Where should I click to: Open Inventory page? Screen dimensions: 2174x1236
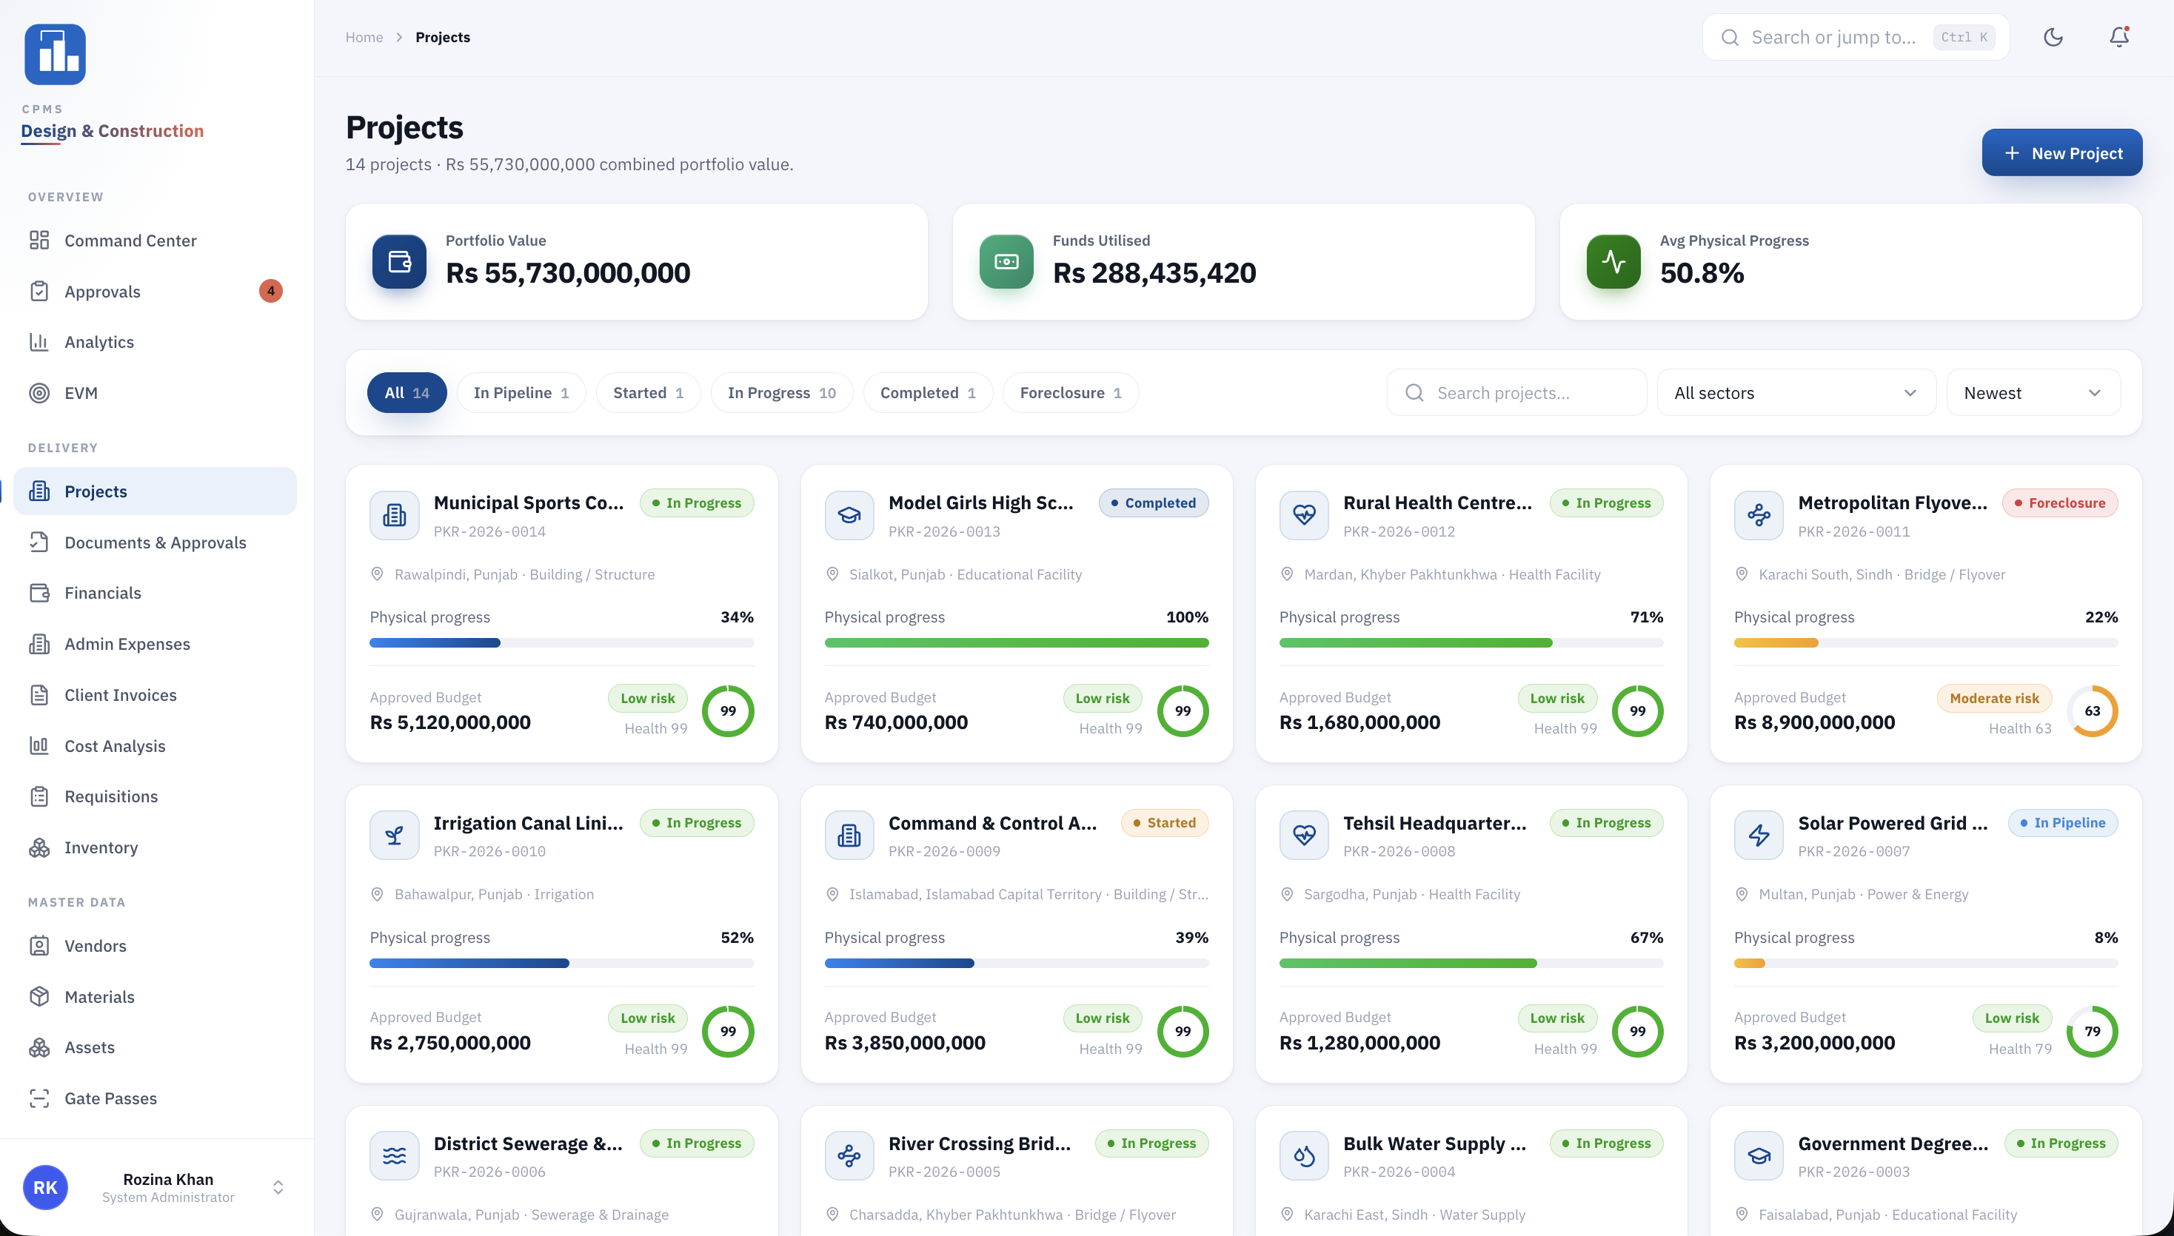(155, 847)
